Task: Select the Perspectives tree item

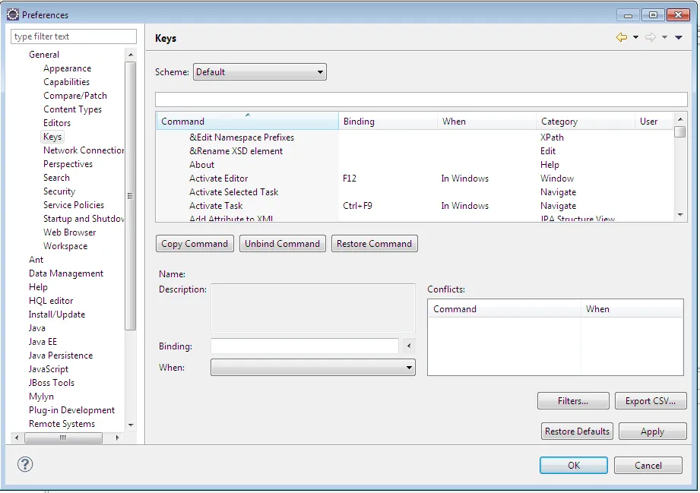Action: pos(68,164)
